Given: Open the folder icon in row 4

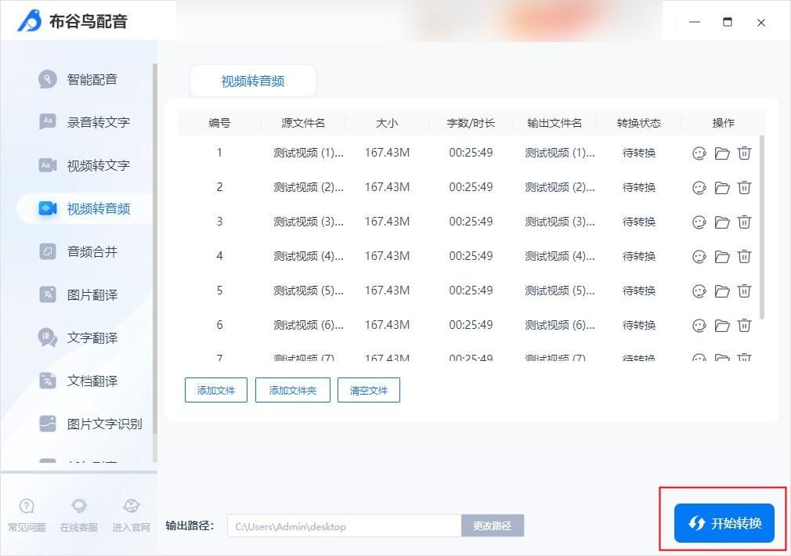Looking at the screenshot, I should point(722,256).
